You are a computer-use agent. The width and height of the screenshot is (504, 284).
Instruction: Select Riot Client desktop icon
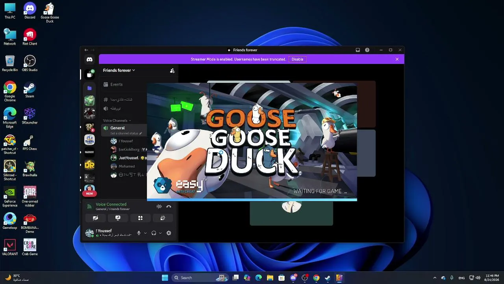(30, 37)
